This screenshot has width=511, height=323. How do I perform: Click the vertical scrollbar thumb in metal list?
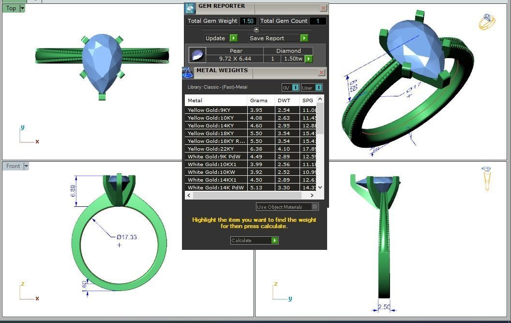[x=320, y=119]
